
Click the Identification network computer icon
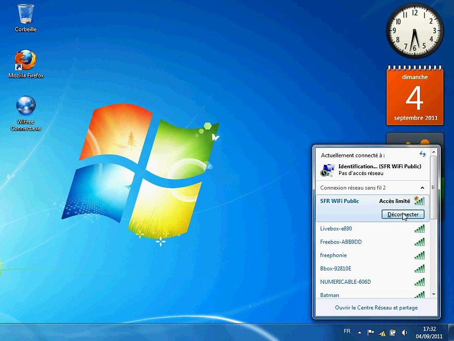pyautogui.click(x=327, y=170)
